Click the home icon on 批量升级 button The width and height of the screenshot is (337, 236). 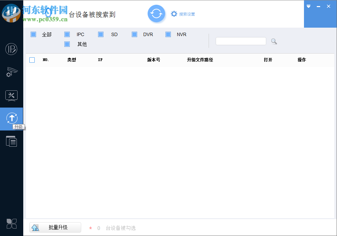(35, 228)
